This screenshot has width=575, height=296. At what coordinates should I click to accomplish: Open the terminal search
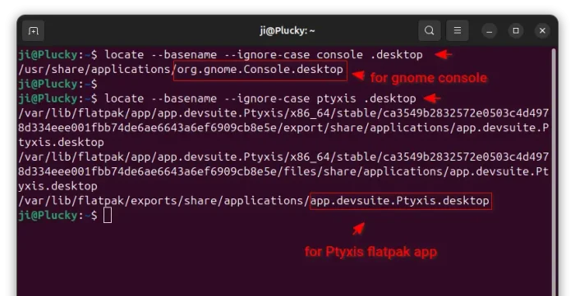click(430, 30)
